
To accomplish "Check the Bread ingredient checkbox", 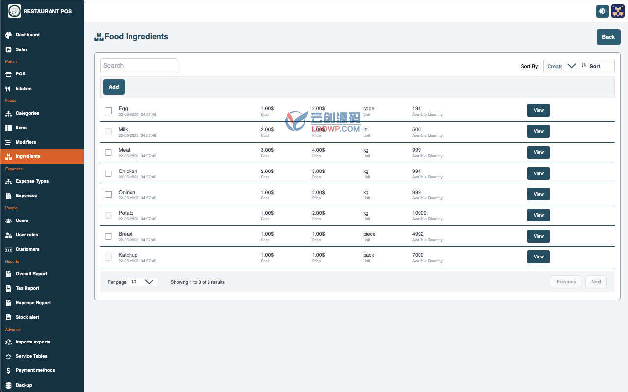I will click(x=108, y=236).
